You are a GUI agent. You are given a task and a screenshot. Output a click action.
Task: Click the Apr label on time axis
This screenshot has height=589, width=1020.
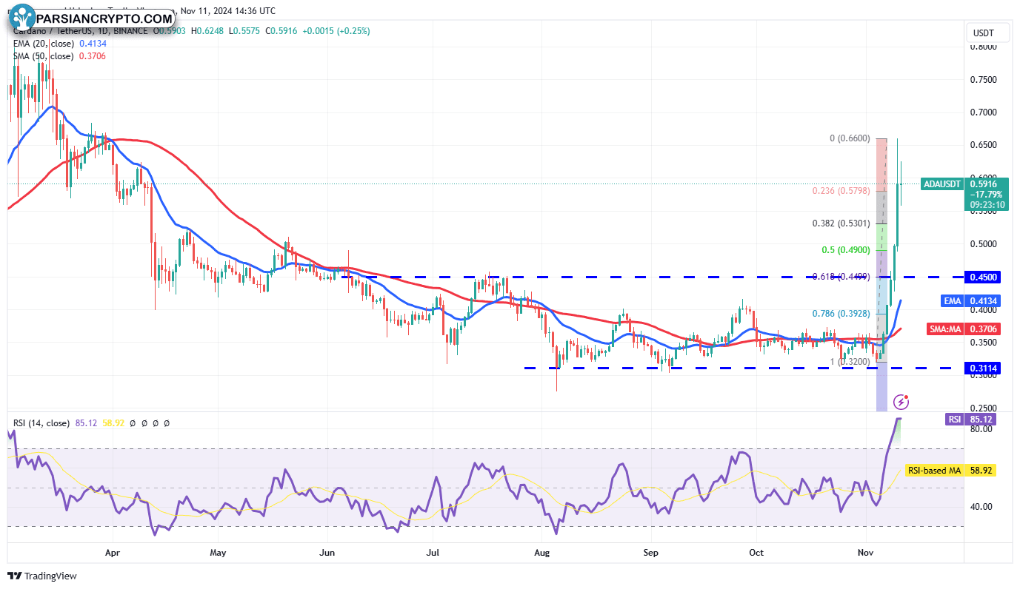pos(113,552)
